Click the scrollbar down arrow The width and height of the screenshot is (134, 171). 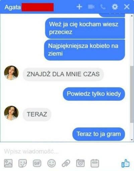132,140
